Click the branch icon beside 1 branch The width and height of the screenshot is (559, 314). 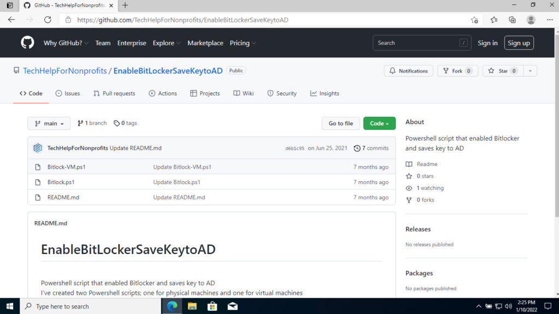point(80,123)
